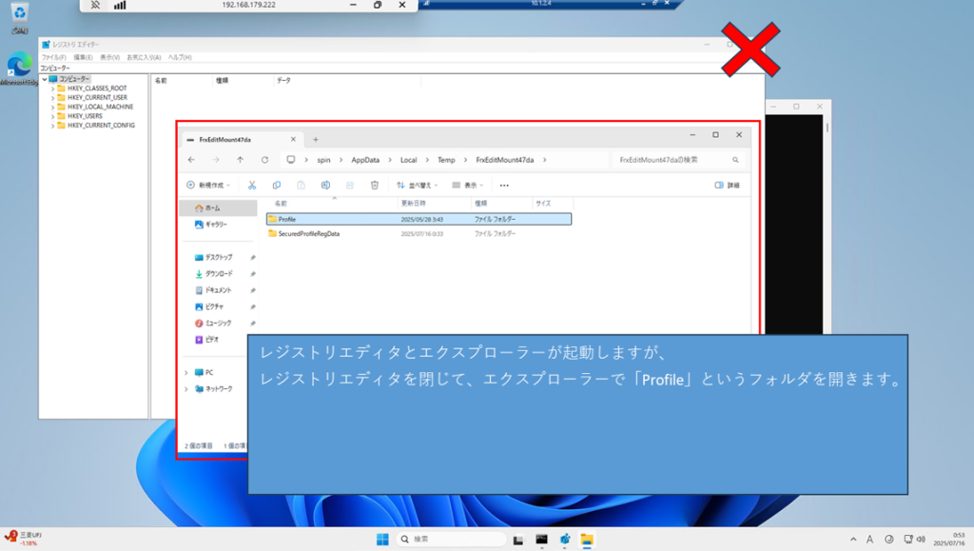Open File Explorer icon on taskbar

click(x=587, y=540)
